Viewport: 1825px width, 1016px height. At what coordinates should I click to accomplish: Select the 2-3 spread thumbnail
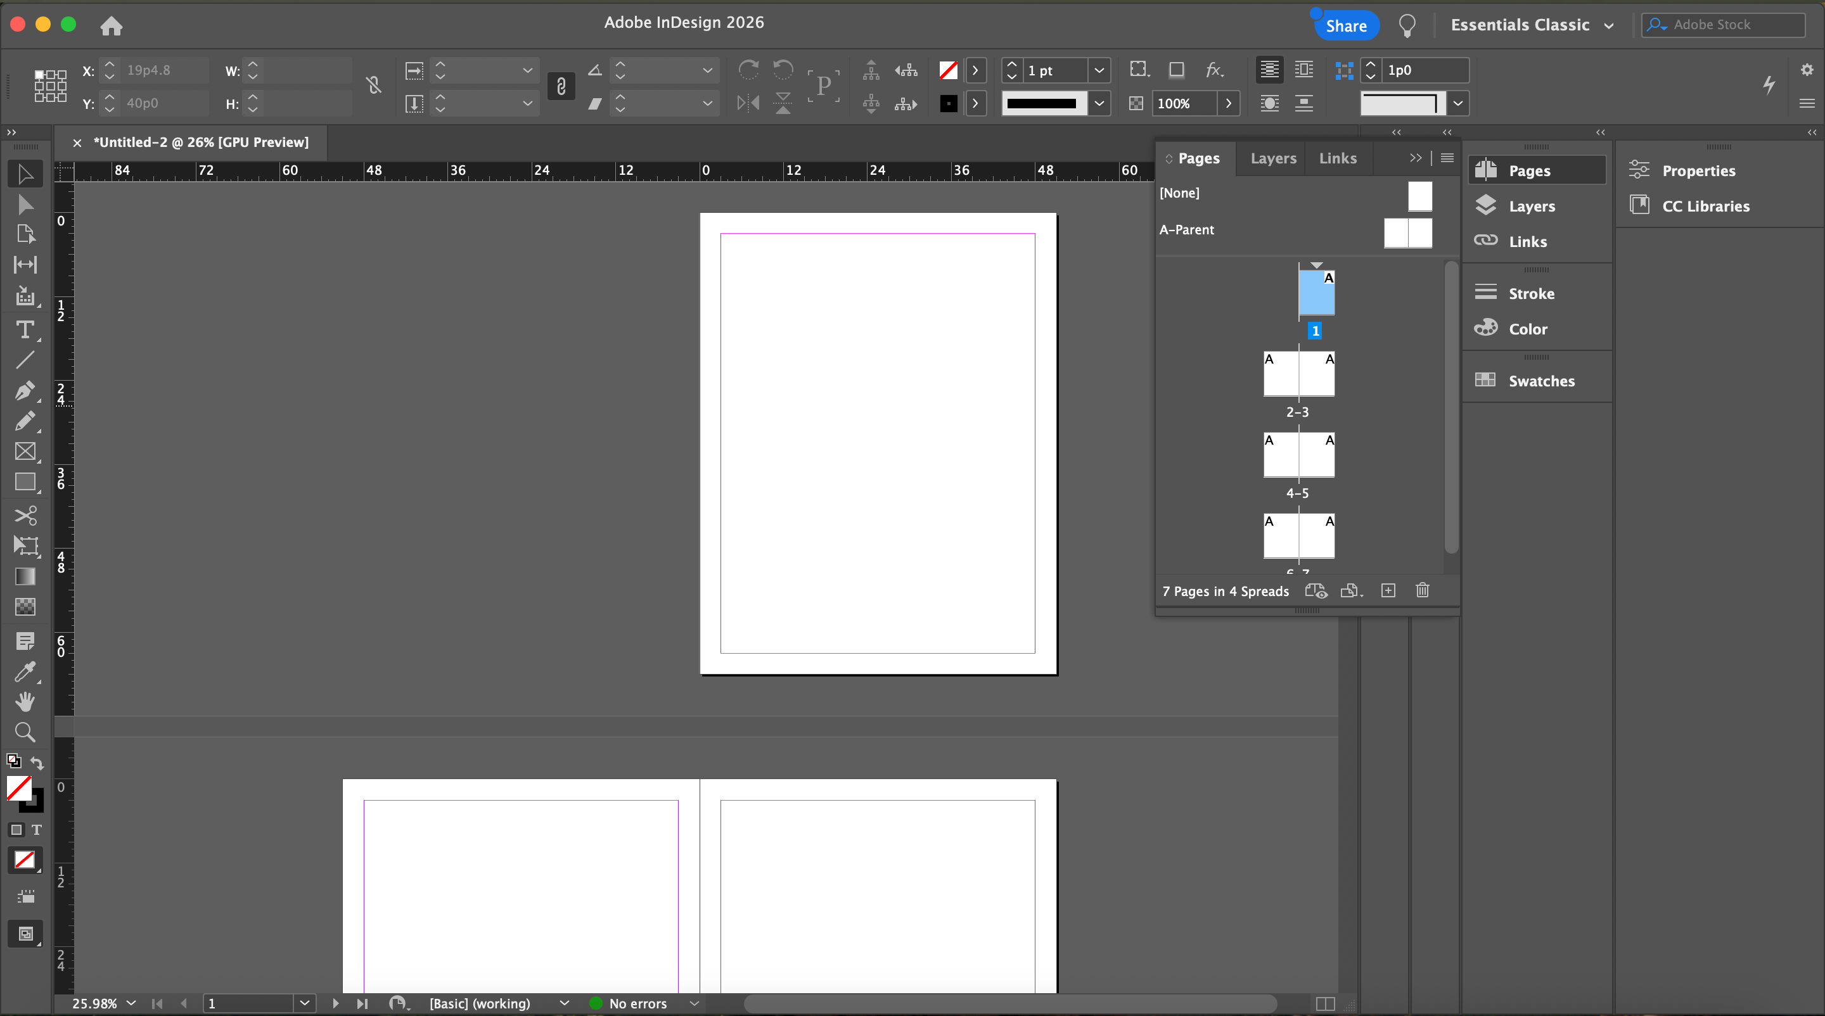[1298, 374]
